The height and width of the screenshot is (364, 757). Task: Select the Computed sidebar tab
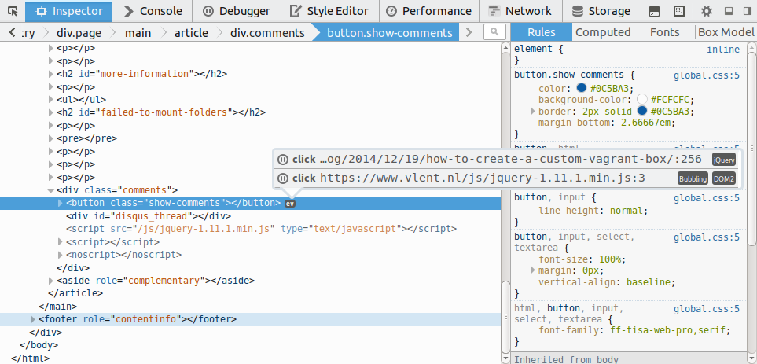click(603, 32)
